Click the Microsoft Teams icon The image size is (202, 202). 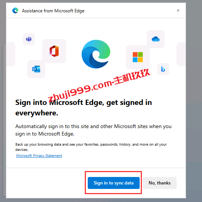(x=29, y=39)
